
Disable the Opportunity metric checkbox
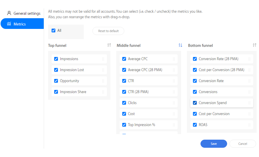[56, 81]
